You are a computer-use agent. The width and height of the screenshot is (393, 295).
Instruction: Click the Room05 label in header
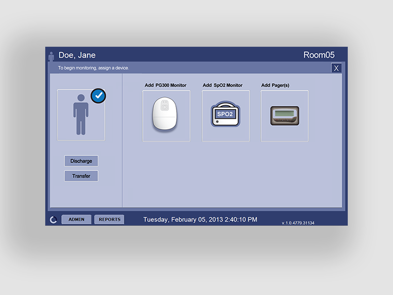coord(319,55)
